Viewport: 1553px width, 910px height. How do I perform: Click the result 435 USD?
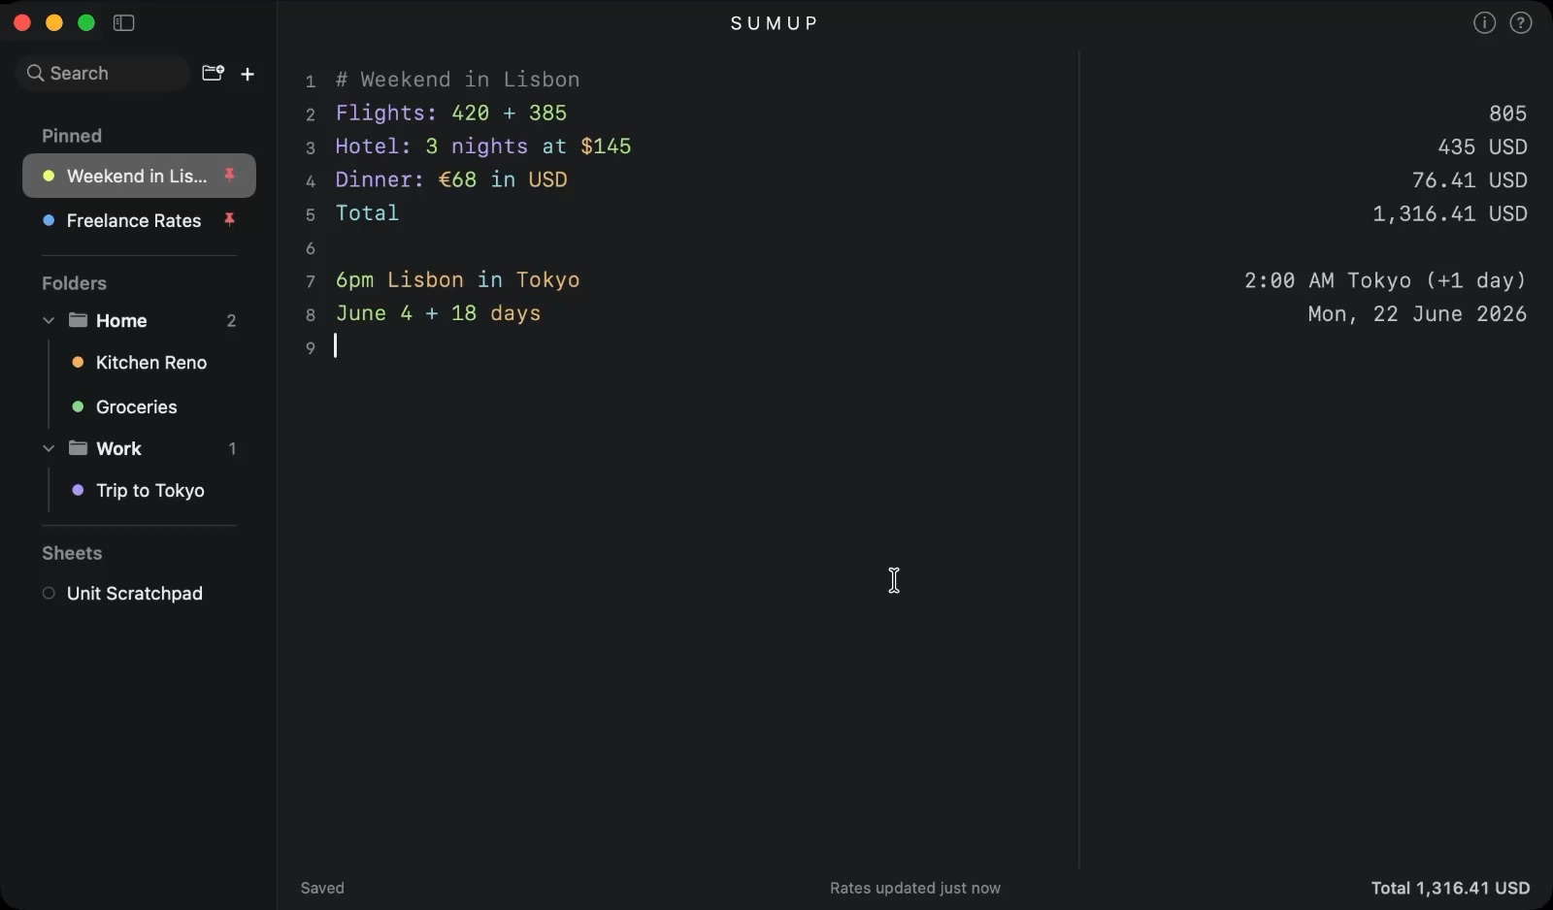(1482, 146)
